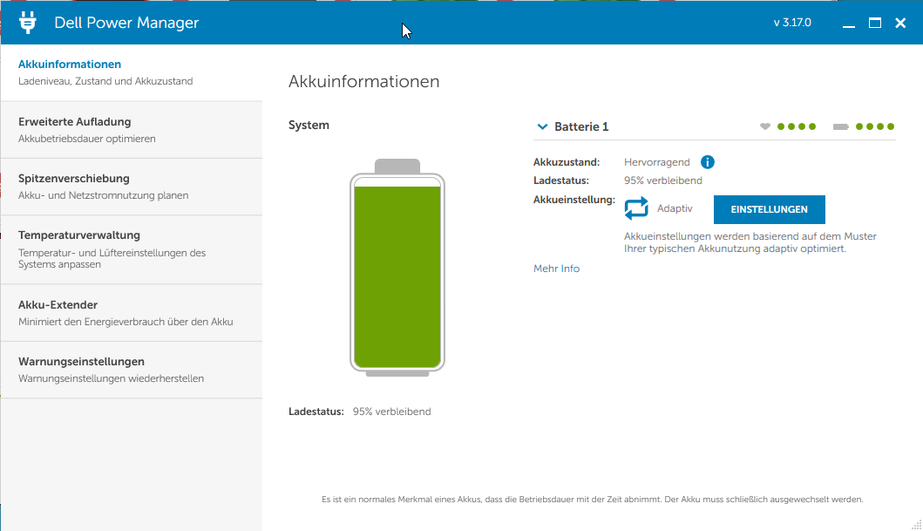The height and width of the screenshot is (531, 923).
Task: Collapse the Batterie 1 section chevron
Action: tap(542, 127)
